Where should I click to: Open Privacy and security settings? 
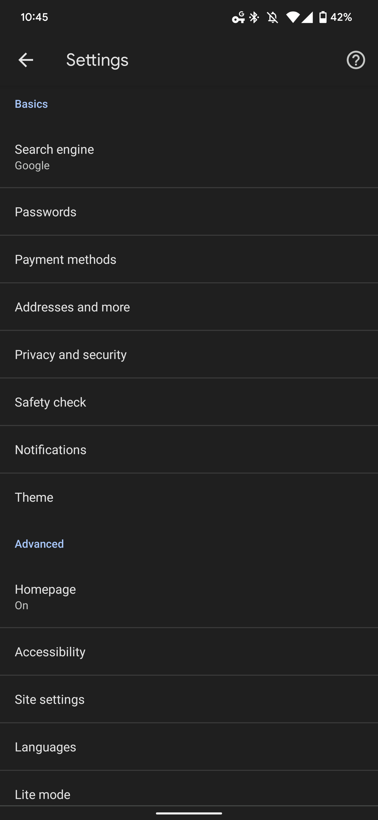189,355
